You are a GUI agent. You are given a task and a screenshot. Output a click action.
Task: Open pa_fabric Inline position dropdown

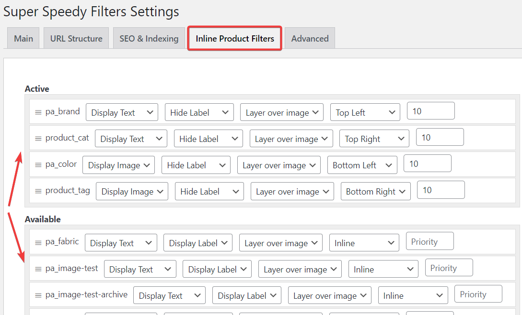click(364, 243)
